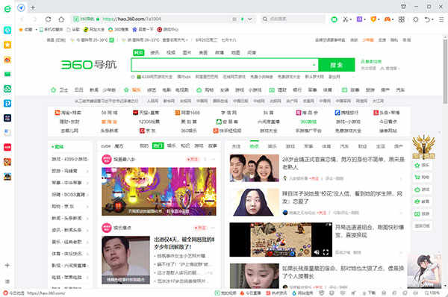Open the skin changer shirt icon in title bar
This screenshot has width=448, height=297.
point(403,6)
